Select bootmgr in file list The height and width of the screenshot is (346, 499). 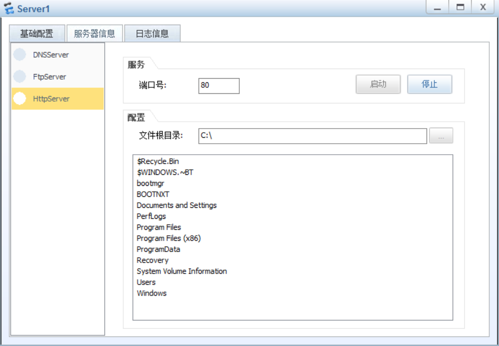tap(151, 183)
